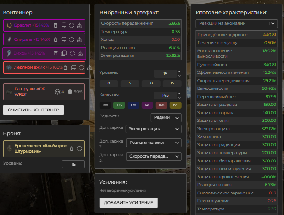Delete the Браслет artifact with trash icon
This screenshot has height=215, width=284.
[x=56, y=26]
